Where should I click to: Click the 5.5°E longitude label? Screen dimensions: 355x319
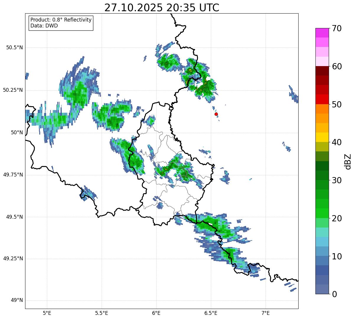point(102,313)
